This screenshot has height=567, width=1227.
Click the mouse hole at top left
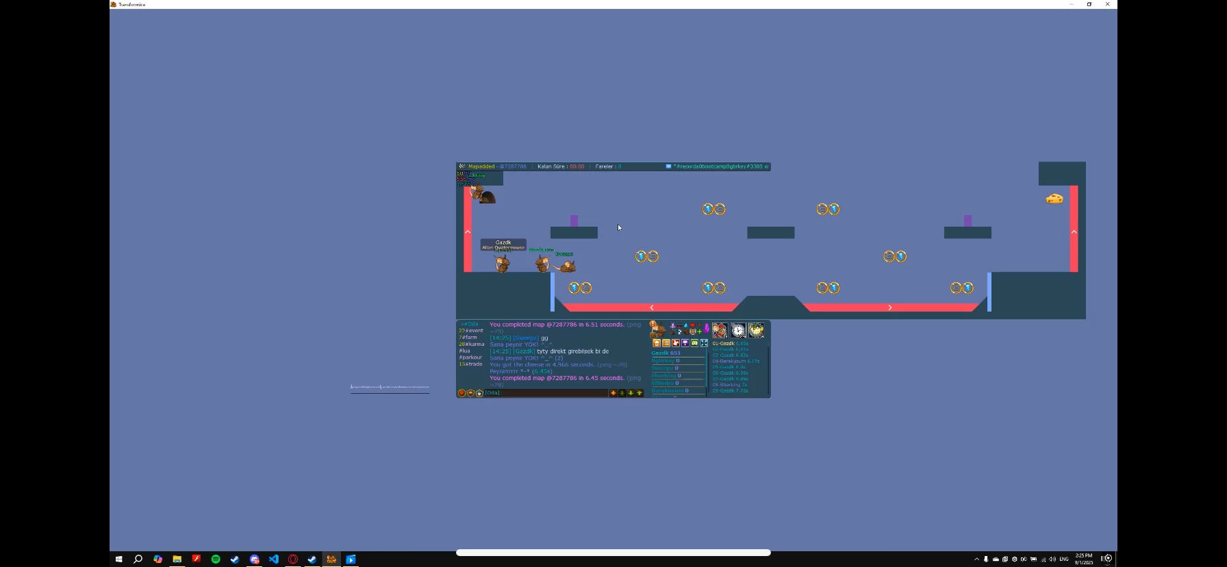(x=487, y=197)
